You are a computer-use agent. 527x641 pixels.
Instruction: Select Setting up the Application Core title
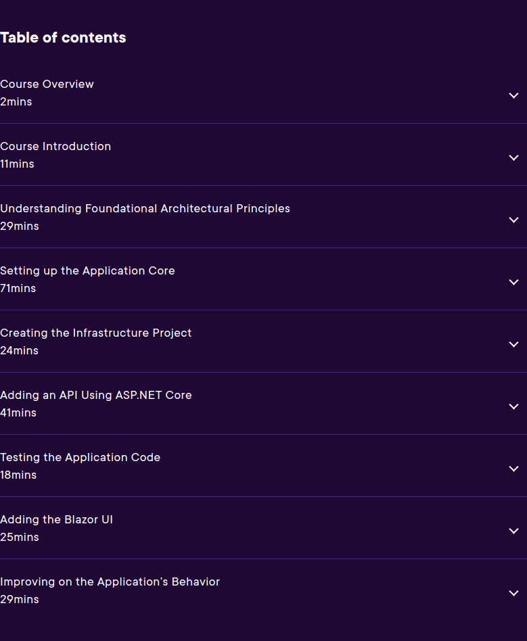point(87,270)
